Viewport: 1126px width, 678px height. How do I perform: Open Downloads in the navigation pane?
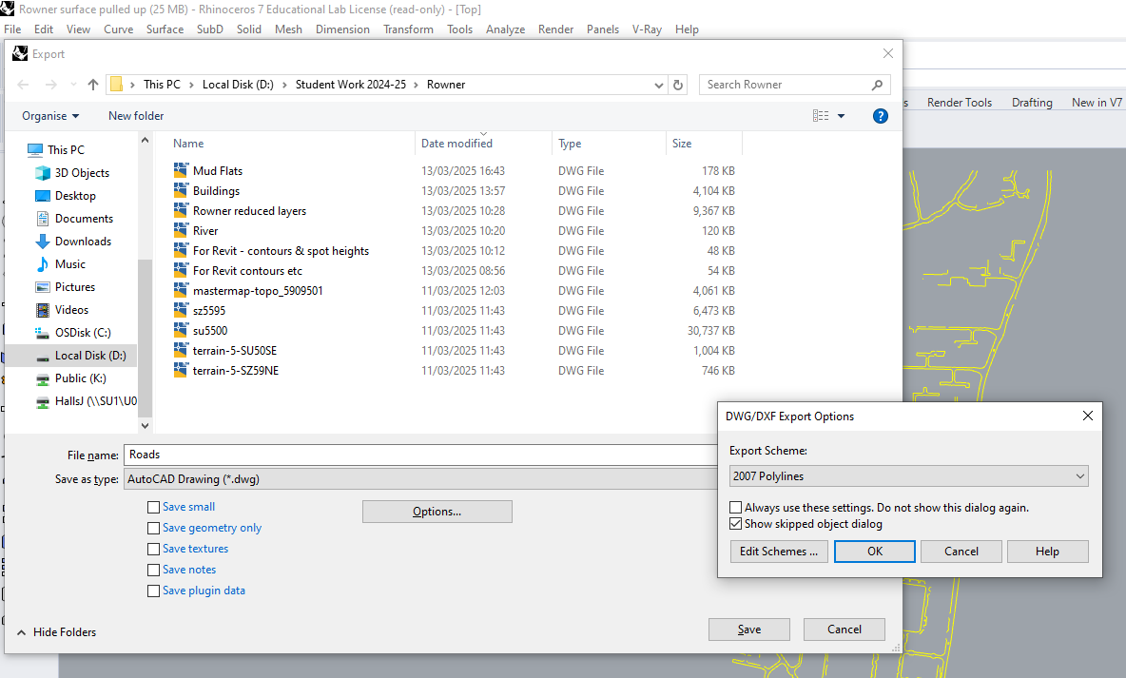point(83,242)
